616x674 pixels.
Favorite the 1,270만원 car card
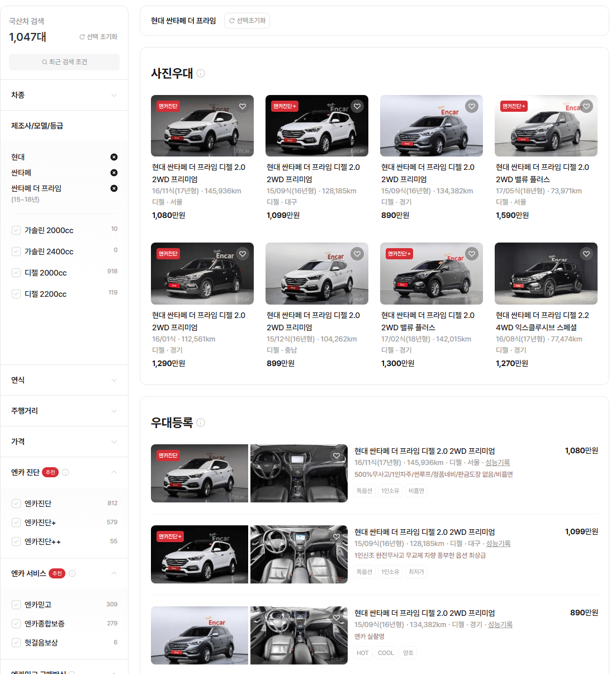[586, 254]
